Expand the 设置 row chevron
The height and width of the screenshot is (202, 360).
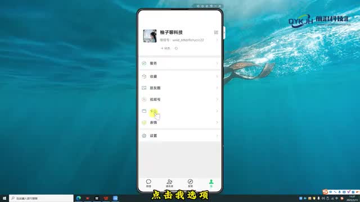tap(217, 136)
